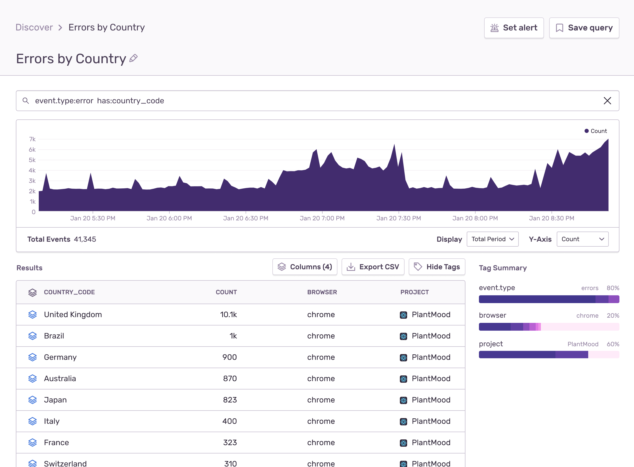Clear search query with the X icon
Image resolution: width=634 pixels, height=467 pixels.
[607, 101]
